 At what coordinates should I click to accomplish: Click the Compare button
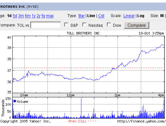click(x=137, y=25)
